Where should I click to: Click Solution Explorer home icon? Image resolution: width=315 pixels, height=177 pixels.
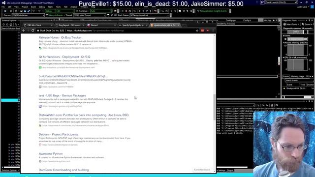pos(11,25)
